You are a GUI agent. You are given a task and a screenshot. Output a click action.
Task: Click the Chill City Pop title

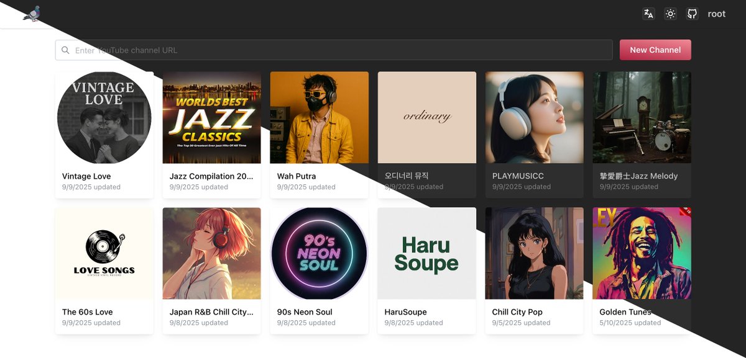pos(517,312)
